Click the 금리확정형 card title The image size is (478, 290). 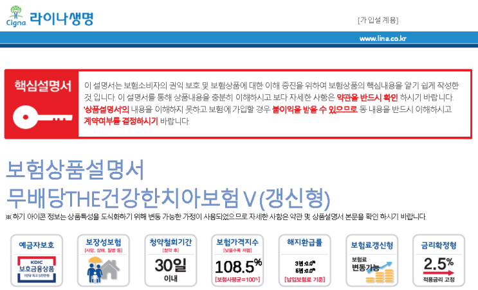click(x=439, y=245)
